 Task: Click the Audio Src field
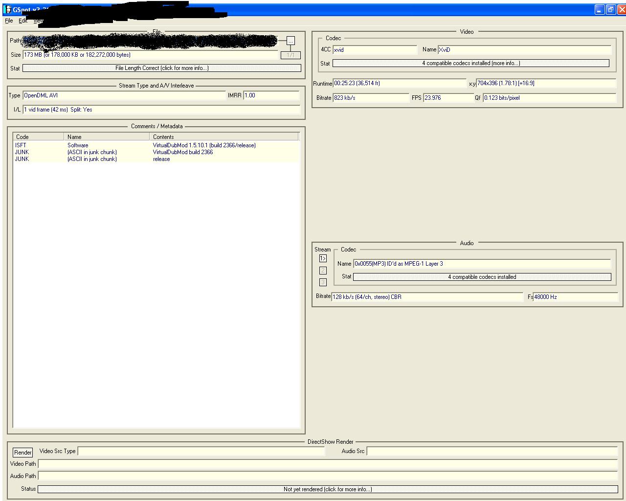click(x=492, y=451)
